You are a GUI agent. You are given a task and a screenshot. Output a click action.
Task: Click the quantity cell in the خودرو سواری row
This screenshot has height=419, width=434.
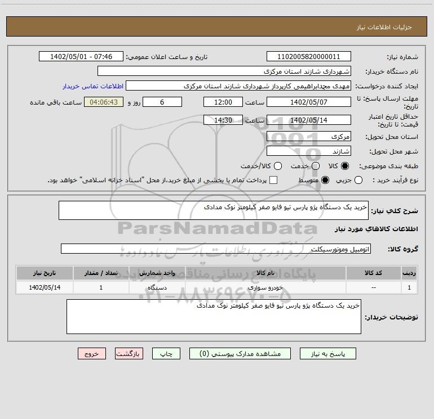click(101, 287)
